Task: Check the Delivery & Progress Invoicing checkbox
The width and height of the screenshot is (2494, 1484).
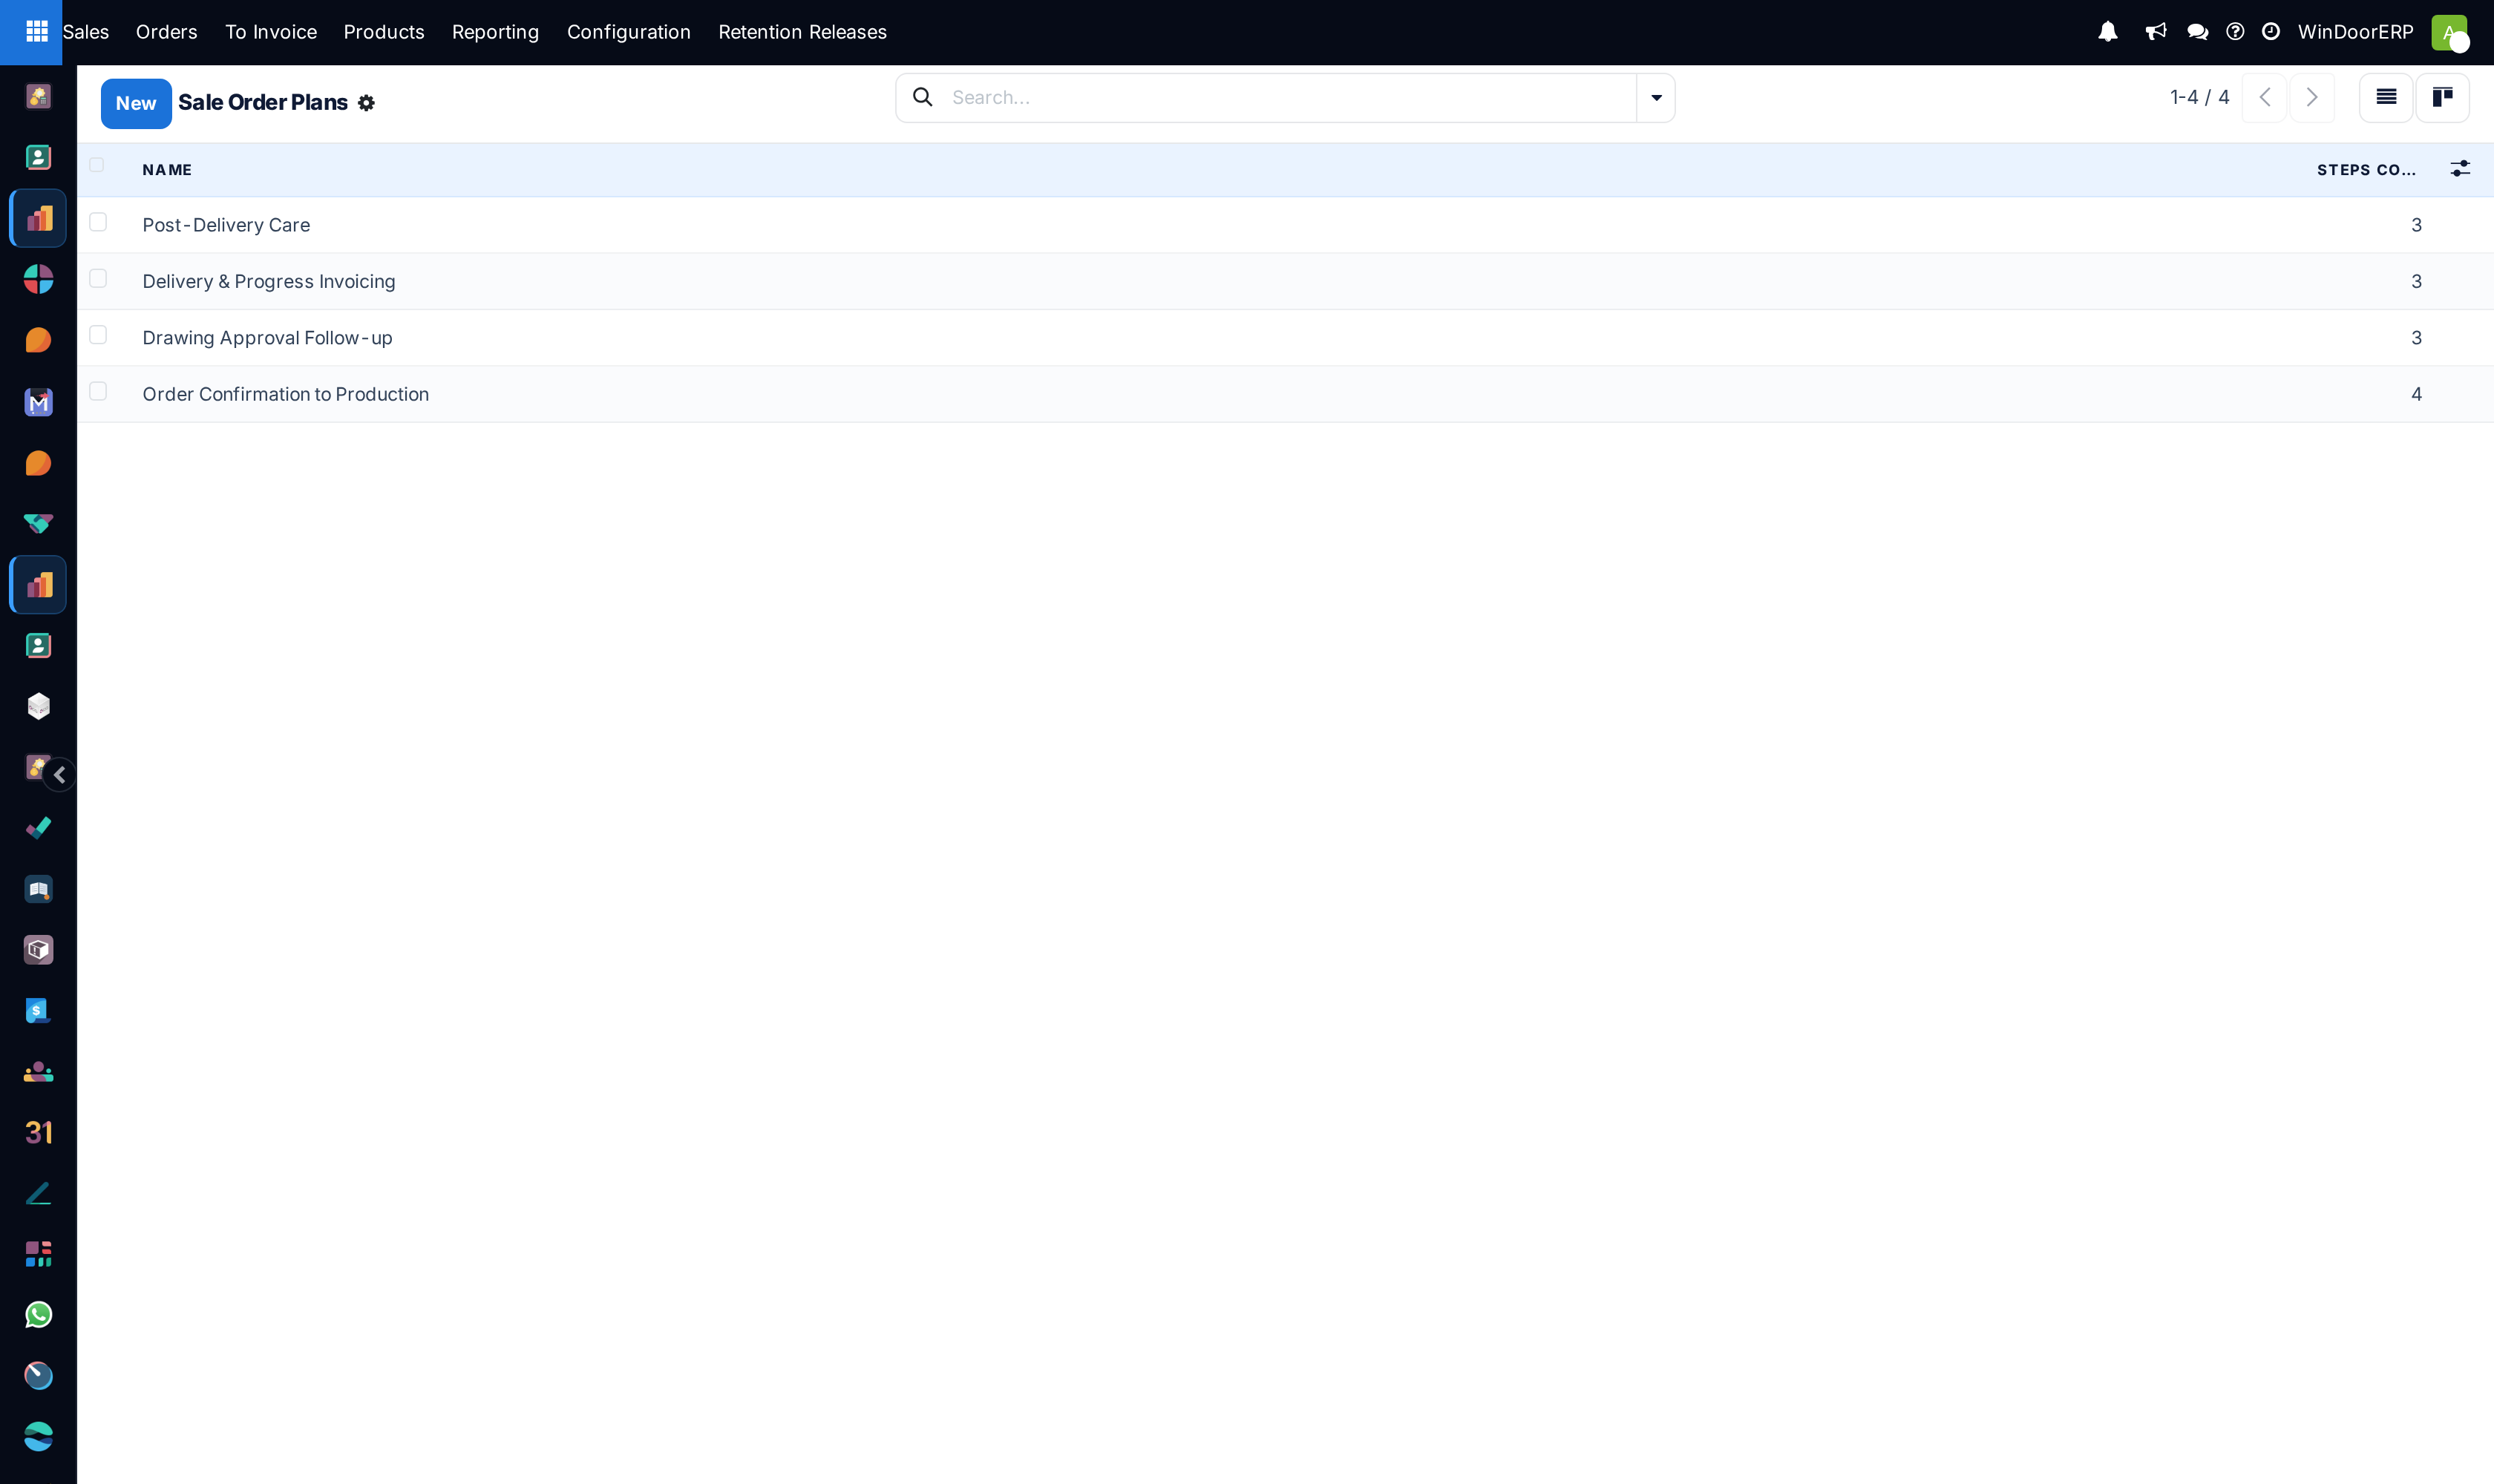Action: point(98,278)
